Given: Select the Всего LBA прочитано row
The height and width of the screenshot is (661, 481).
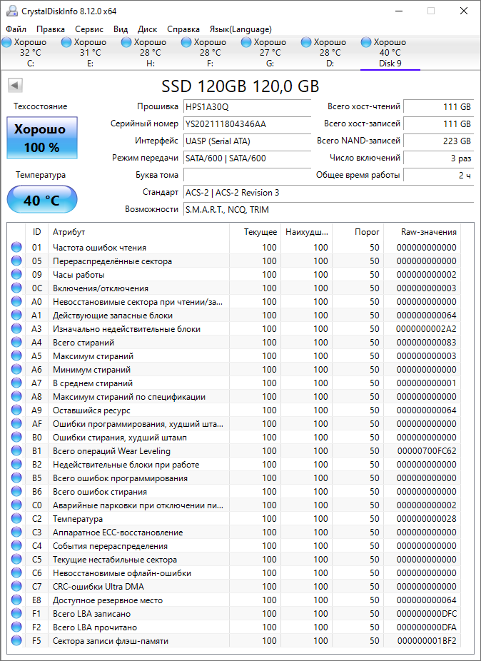Looking at the screenshot, I should pyautogui.click(x=234, y=627).
